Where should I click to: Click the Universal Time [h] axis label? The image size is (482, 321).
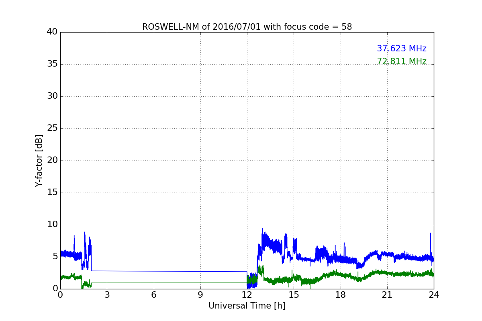pos(247,306)
